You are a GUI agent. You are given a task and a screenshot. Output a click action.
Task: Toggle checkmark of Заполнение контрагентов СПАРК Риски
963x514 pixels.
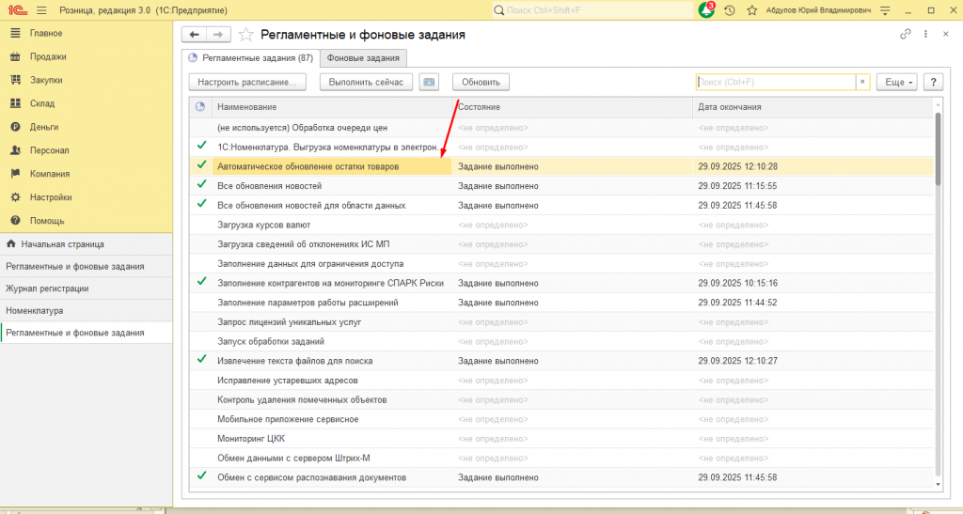pos(201,282)
